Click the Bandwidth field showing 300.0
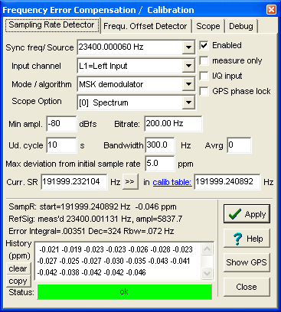Screen dimensions: 281x312 [160, 145]
